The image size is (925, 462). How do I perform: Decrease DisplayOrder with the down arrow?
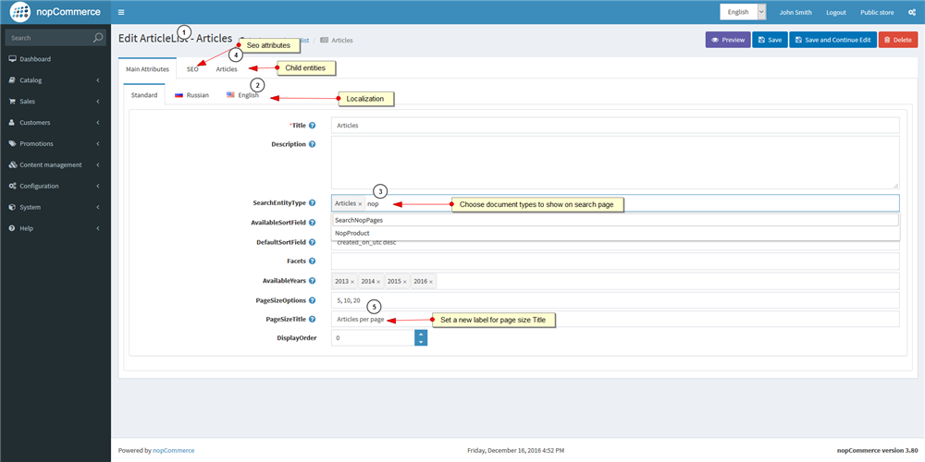pos(421,343)
